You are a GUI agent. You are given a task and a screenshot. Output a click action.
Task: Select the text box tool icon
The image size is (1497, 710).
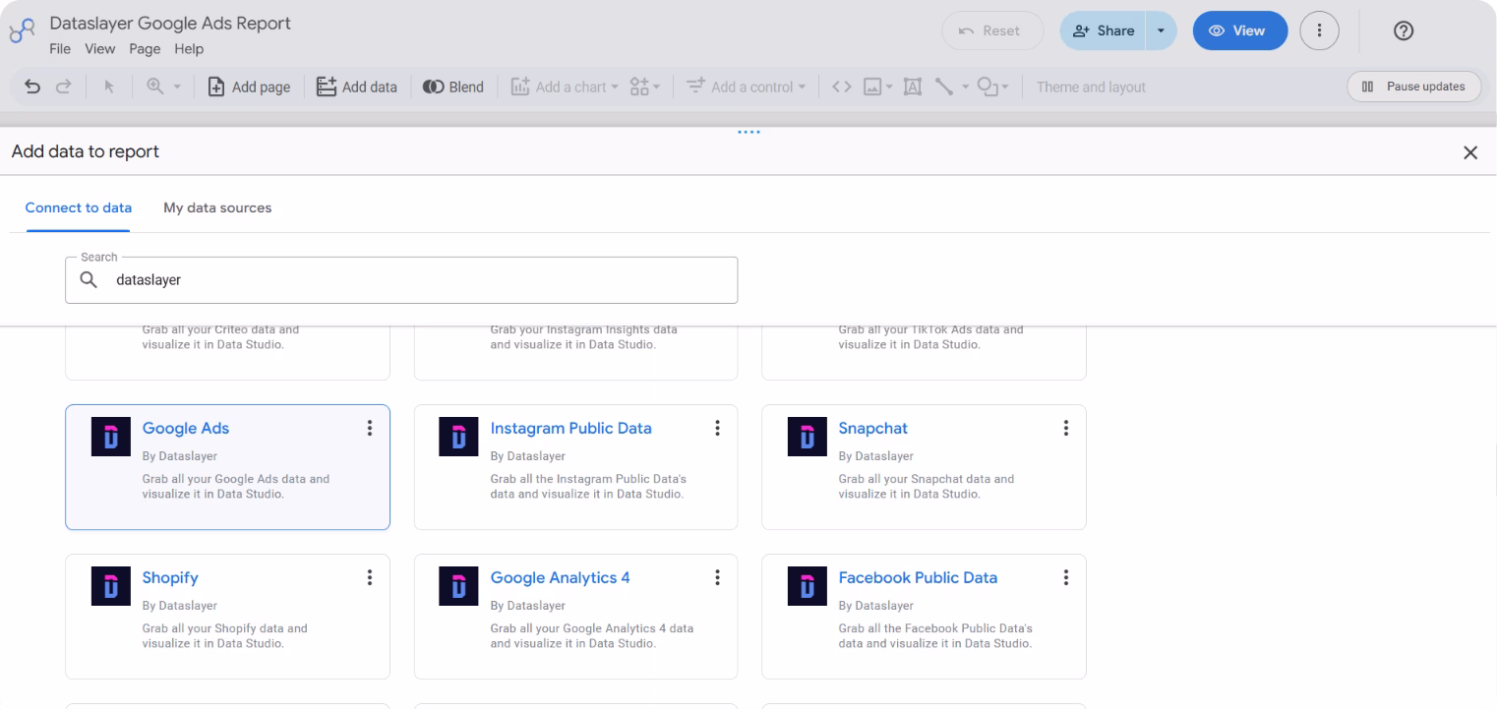coord(911,87)
